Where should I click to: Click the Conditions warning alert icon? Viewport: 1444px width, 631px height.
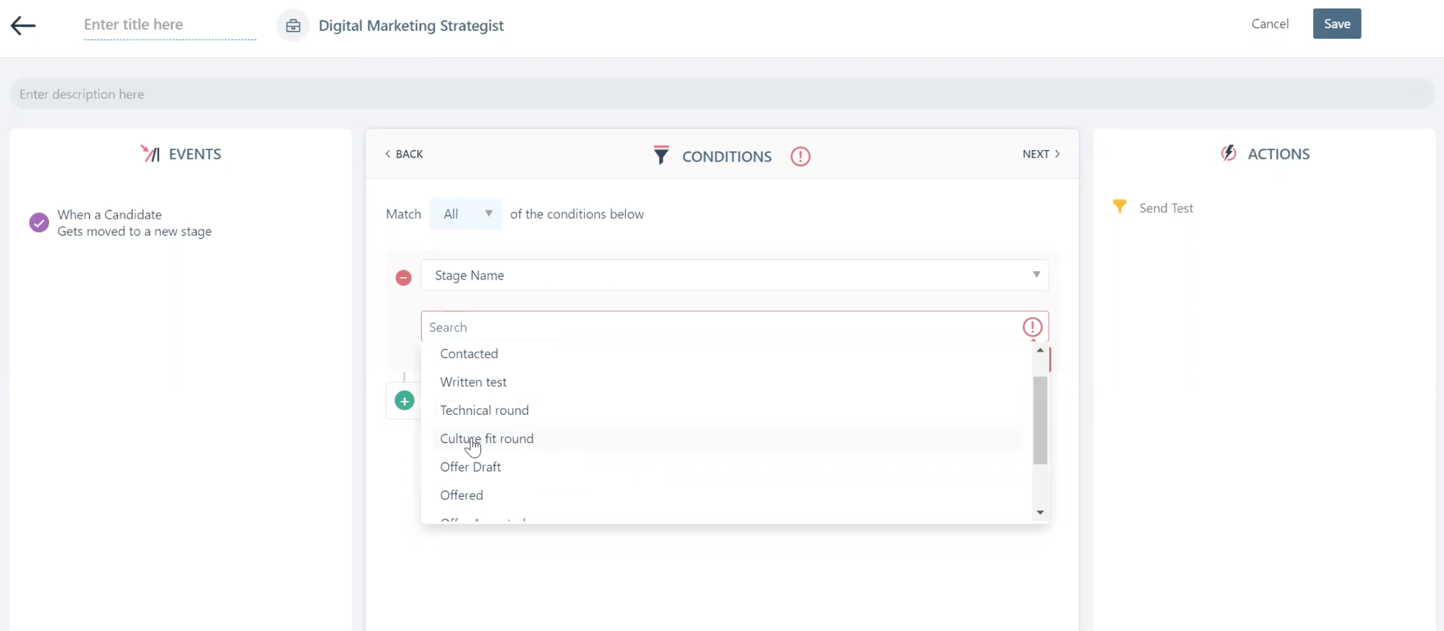pos(800,156)
